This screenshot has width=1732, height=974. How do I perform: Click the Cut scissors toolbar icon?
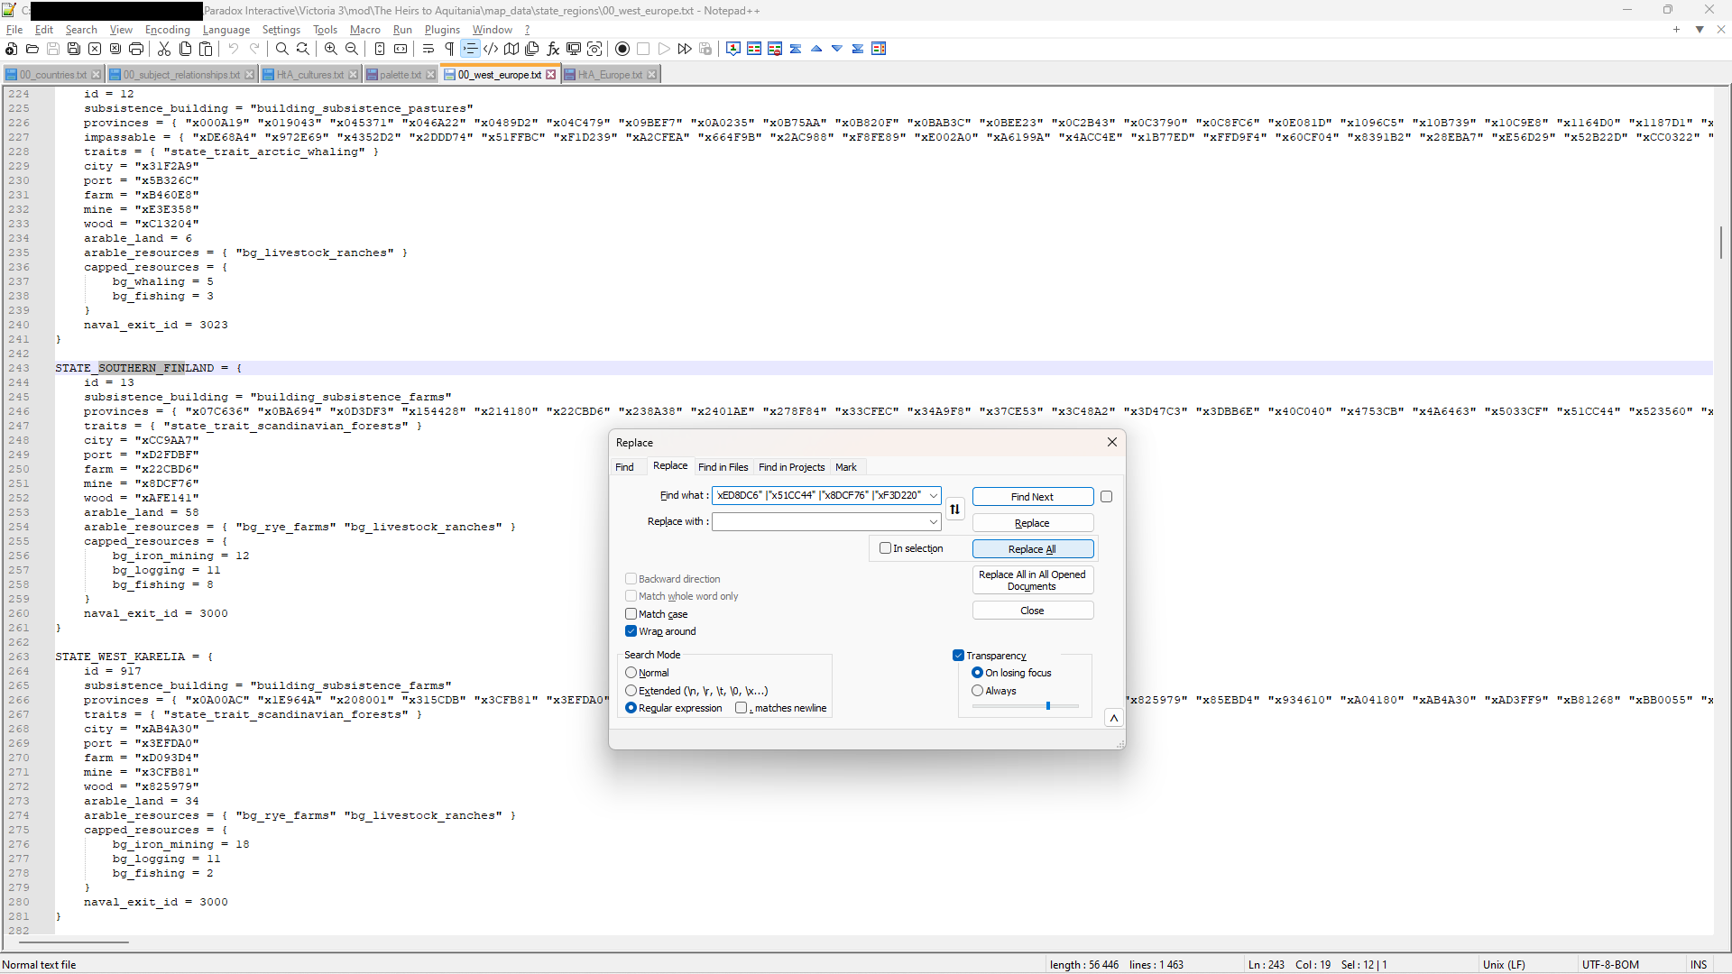click(x=164, y=49)
